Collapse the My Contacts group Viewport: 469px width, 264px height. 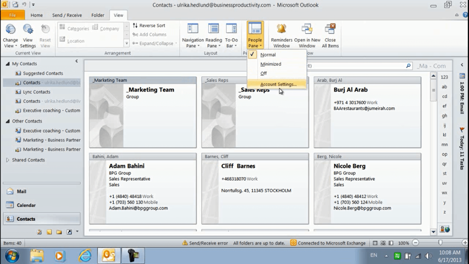[x=8, y=64]
